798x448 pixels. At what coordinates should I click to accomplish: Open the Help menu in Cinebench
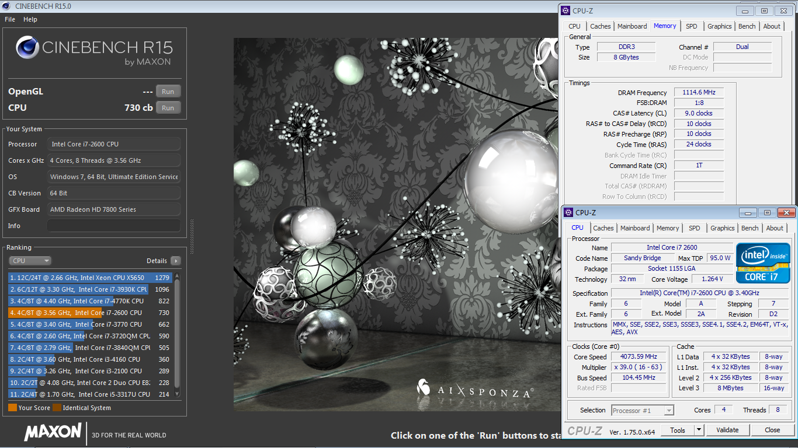(x=30, y=19)
